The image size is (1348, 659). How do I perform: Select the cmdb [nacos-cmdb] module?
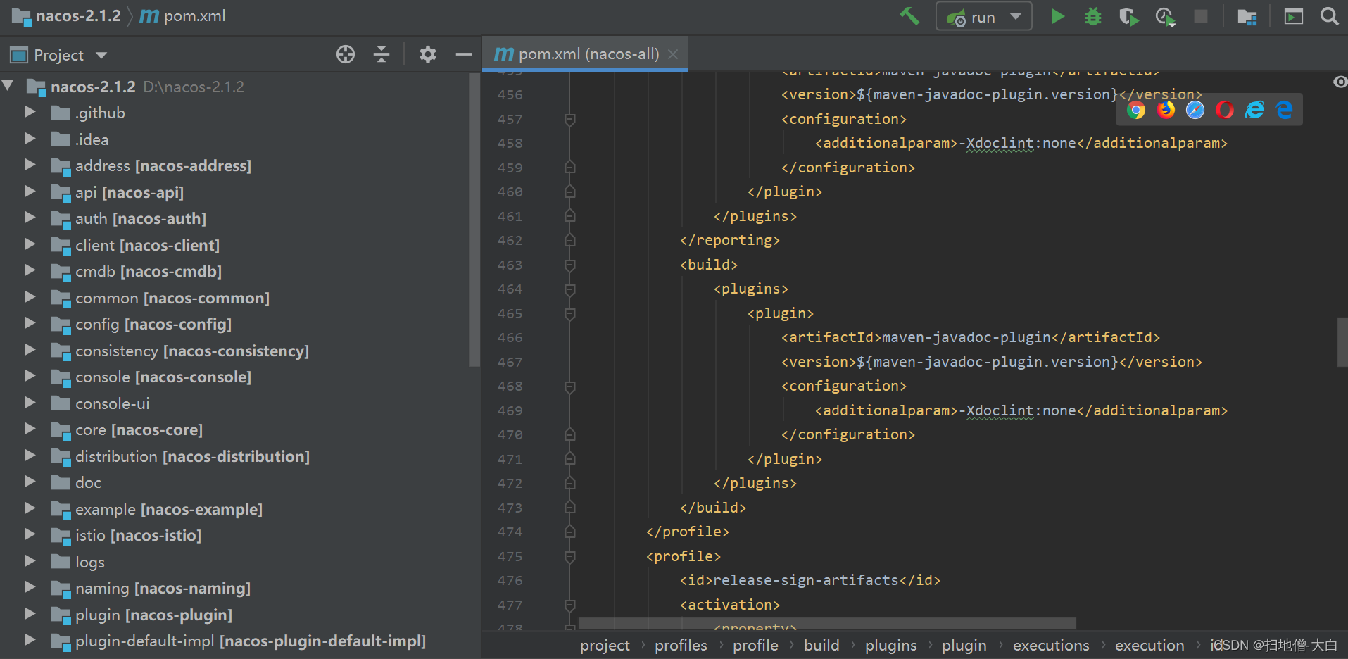pos(149,271)
